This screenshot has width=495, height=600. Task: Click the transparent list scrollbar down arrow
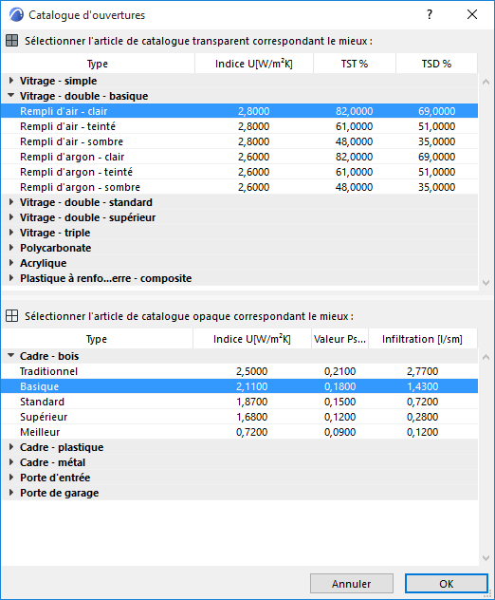pos(486,283)
